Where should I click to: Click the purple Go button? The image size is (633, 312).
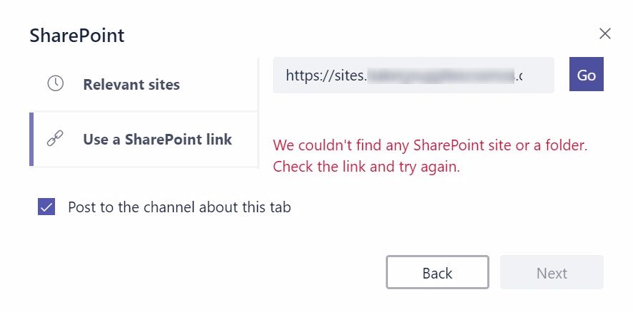(x=586, y=75)
